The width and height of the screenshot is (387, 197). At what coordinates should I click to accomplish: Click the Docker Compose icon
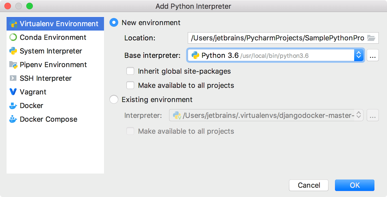(x=13, y=119)
